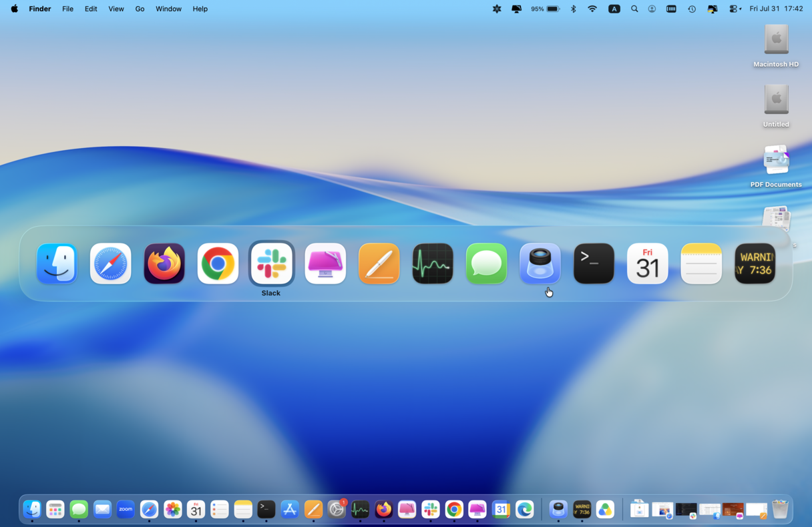Open Google Calendar from the Dock
812x527 pixels.
tap(501, 510)
